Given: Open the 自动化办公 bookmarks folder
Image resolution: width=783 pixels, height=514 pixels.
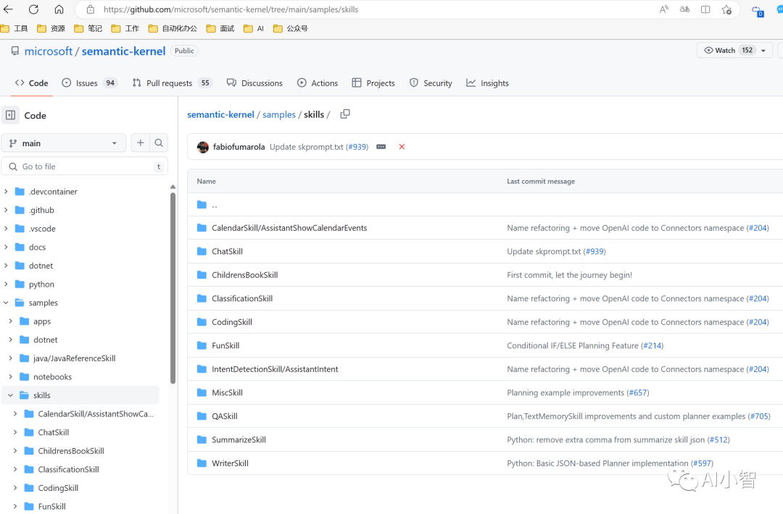Looking at the screenshot, I should pyautogui.click(x=173, y=28).
